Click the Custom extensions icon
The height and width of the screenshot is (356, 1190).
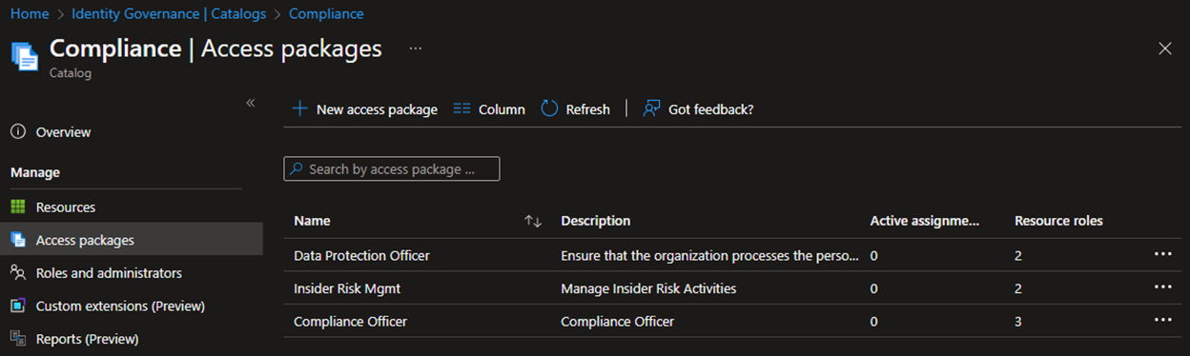[17, 307]
